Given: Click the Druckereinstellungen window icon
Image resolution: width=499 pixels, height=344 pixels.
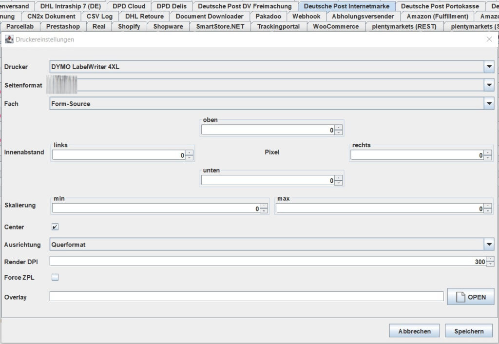Looking at the screenshot, I should 9,39.
